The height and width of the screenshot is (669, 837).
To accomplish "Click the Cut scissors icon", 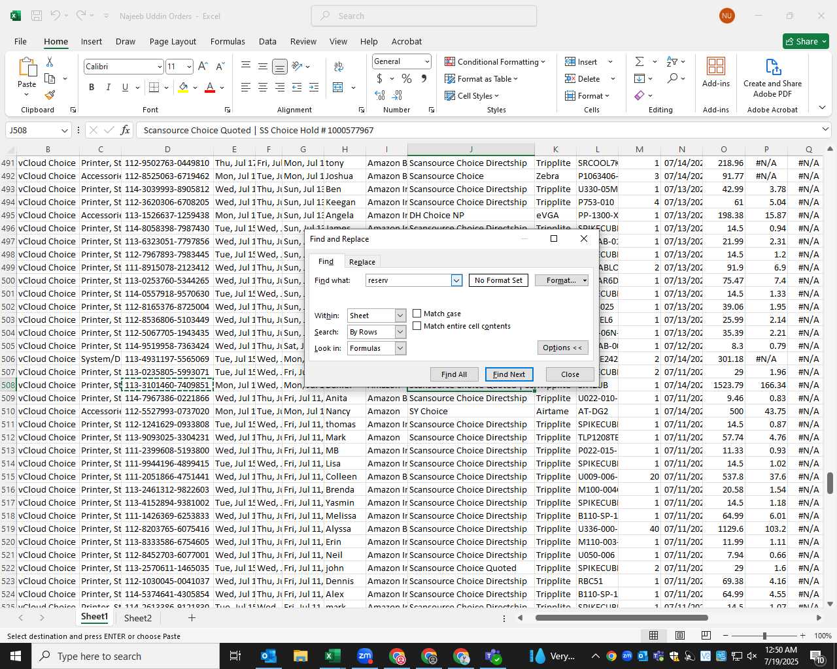I will click(50, 61).
